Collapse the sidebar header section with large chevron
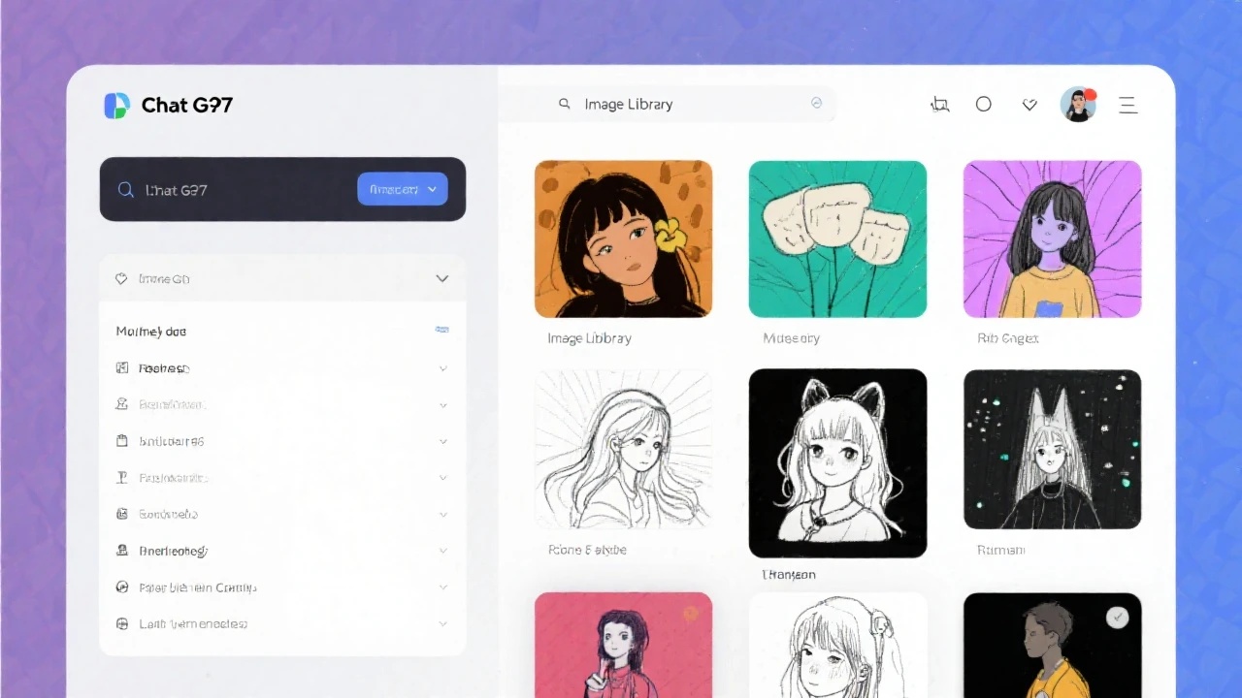 (x=442, y=278)
